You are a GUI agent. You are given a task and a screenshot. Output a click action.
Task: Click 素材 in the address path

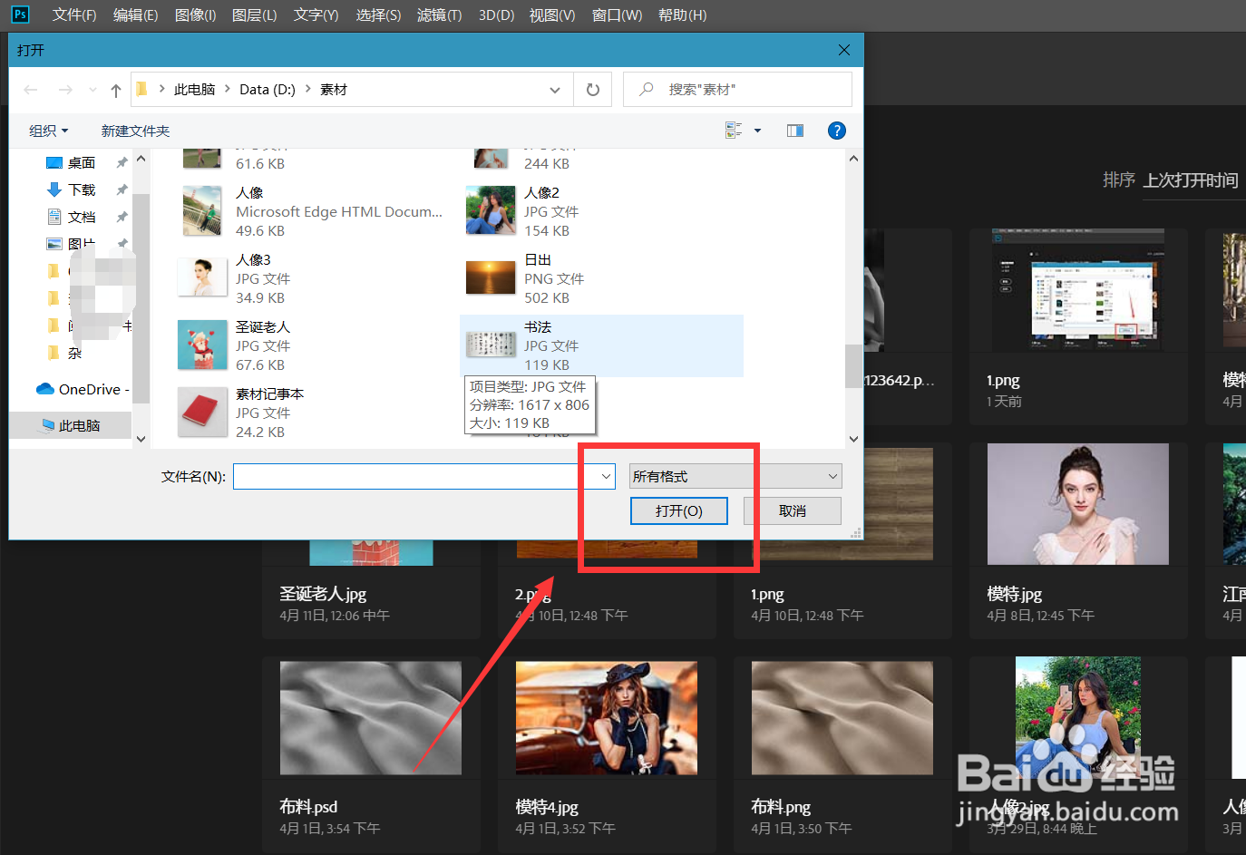(334, 90)
